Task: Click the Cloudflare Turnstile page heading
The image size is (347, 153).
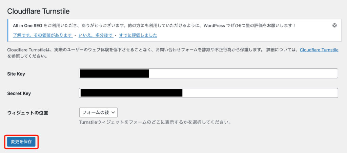Action: pos(39,11)
